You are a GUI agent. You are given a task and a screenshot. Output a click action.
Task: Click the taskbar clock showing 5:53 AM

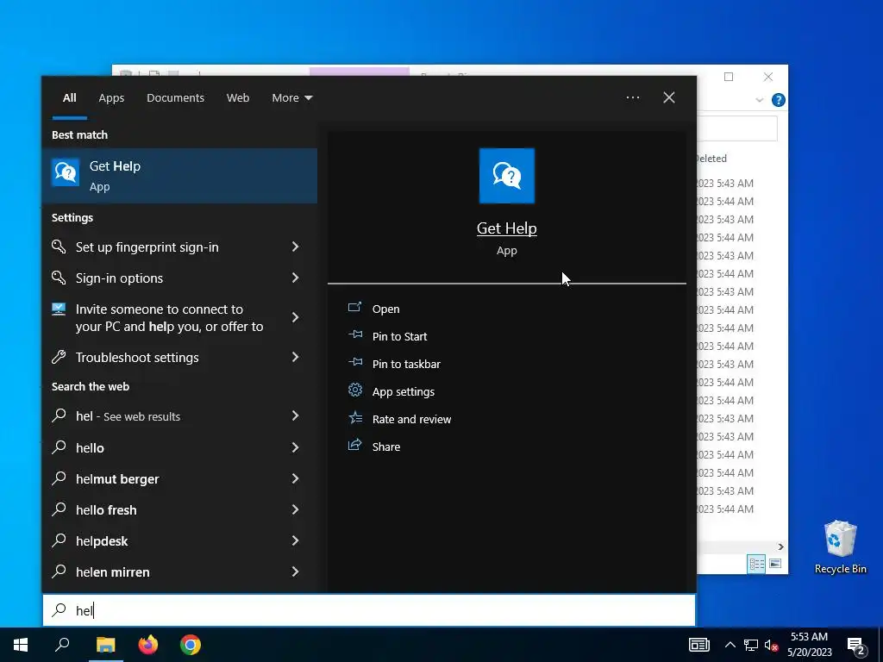click(809, 645)
